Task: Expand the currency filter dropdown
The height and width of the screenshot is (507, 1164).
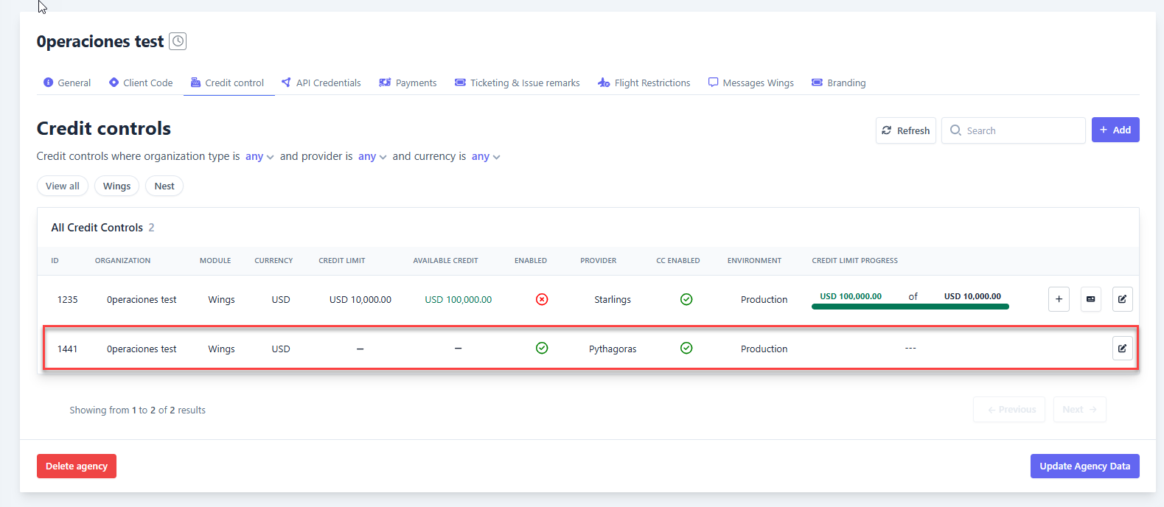Action: point(486,156)
